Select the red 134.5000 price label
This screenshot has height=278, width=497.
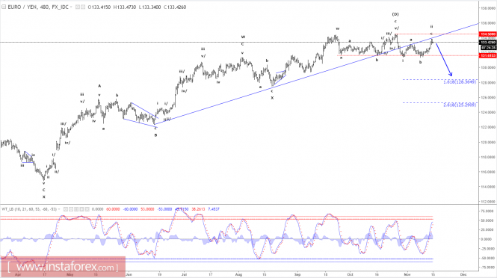(487, 34)
